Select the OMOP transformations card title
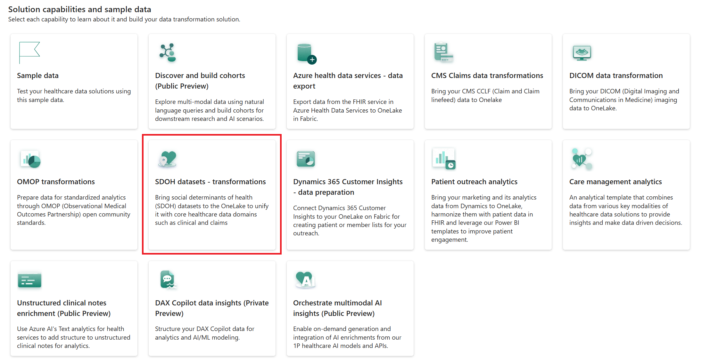Viewport: 702px width, 362px height. [56, 182]
